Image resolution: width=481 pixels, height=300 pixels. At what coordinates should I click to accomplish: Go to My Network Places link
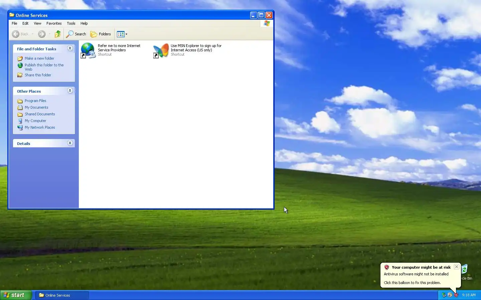40,127
